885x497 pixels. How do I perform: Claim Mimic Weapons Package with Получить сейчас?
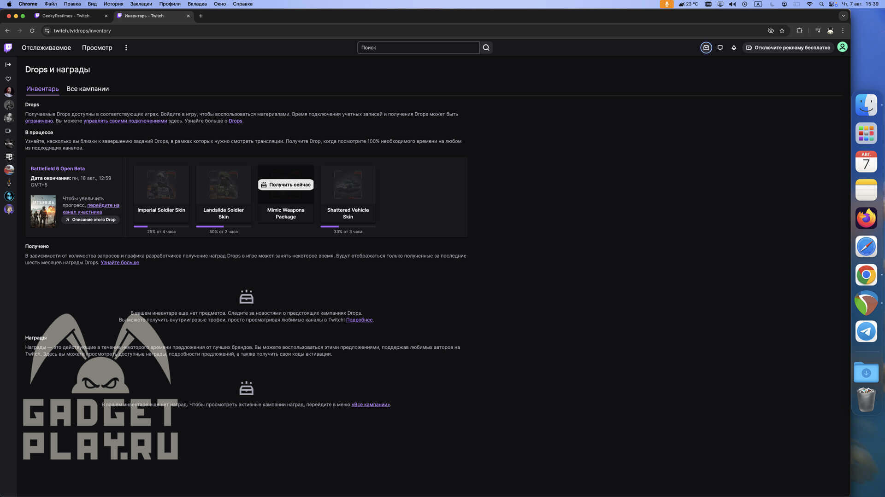(x=286, y=185)
